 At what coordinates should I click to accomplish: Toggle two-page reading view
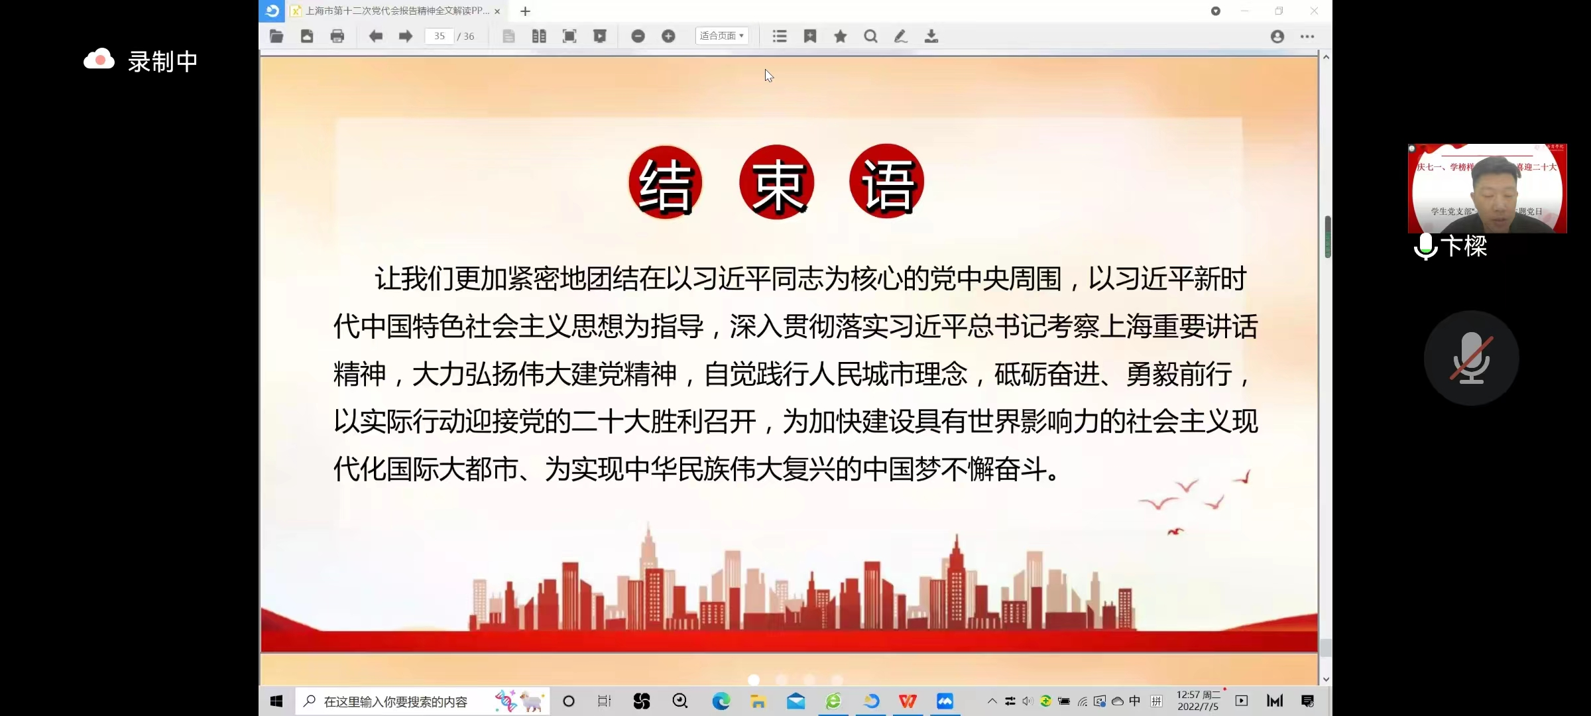tap(539, 36)
